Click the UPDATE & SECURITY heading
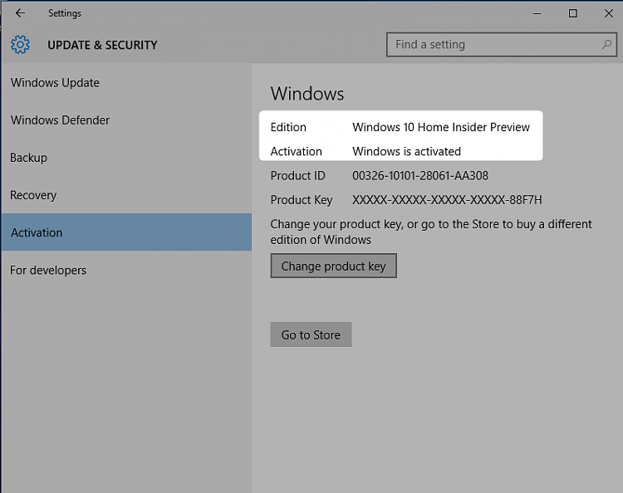The height and width of the screenshot is (493, 623). (x=102, y=45)
